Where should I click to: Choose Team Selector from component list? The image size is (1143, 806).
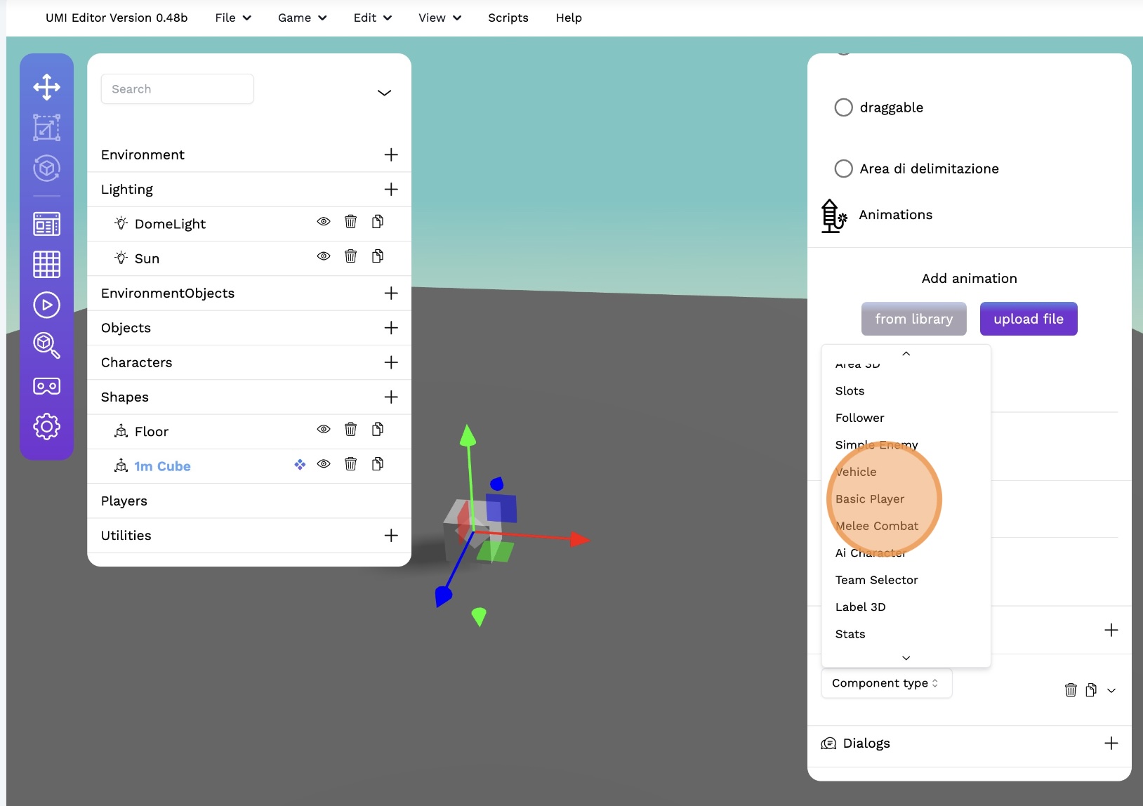[876, 580]
